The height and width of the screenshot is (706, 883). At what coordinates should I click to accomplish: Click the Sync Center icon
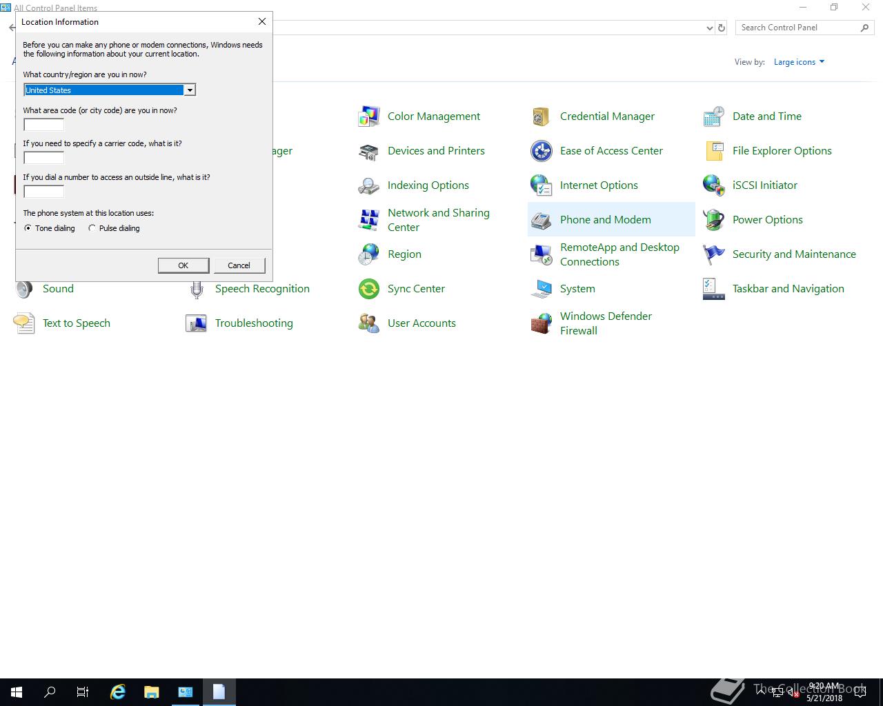click(x=368, y=289)
